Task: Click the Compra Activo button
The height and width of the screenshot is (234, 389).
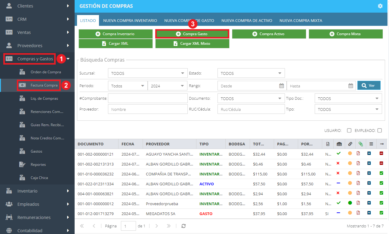Action: [269, 34]
